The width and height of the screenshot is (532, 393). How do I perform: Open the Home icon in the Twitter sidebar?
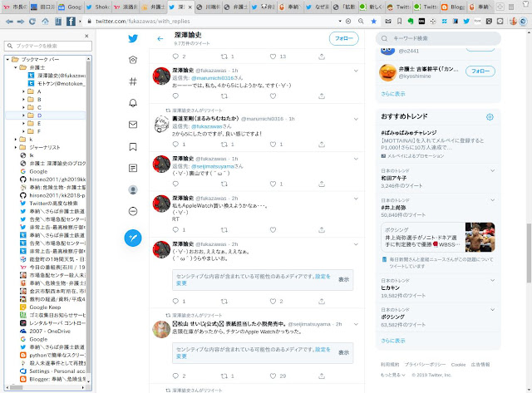pos(133,60)
